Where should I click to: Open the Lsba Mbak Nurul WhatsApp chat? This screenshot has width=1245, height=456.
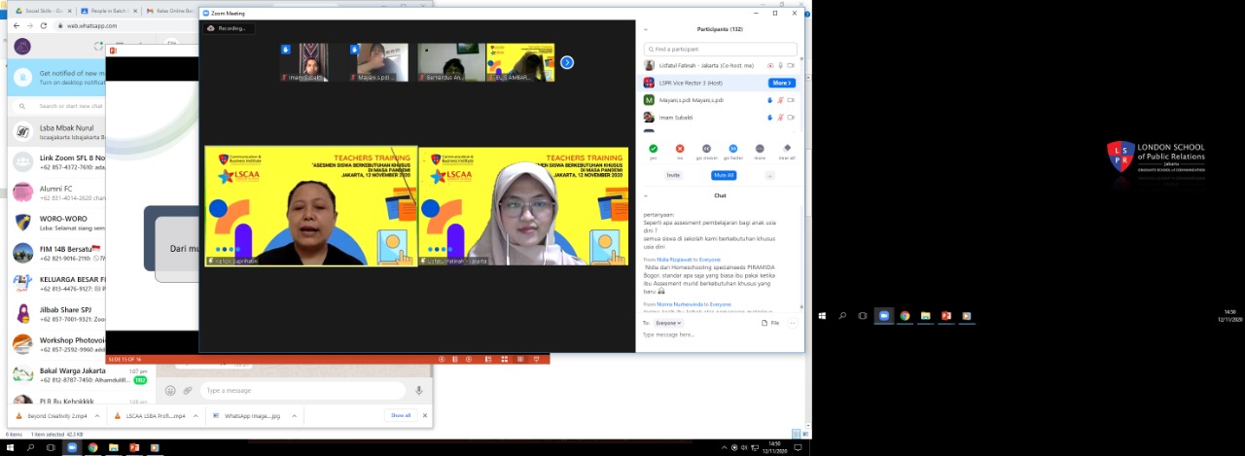[x=56, y=131]
